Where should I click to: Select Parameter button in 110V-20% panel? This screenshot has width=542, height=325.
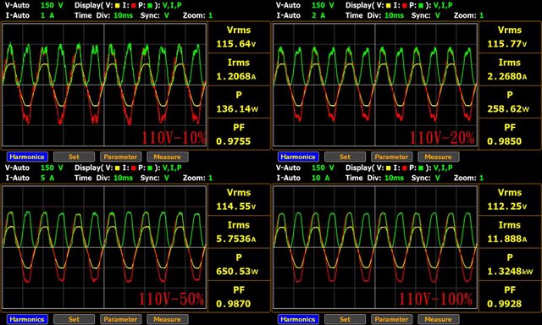[x=391, y=157]
